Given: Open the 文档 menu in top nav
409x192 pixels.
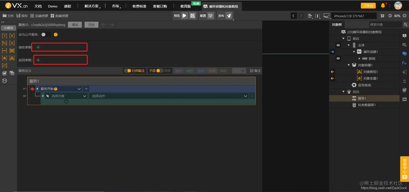Looking at the screenshot, I should (38, 6).
